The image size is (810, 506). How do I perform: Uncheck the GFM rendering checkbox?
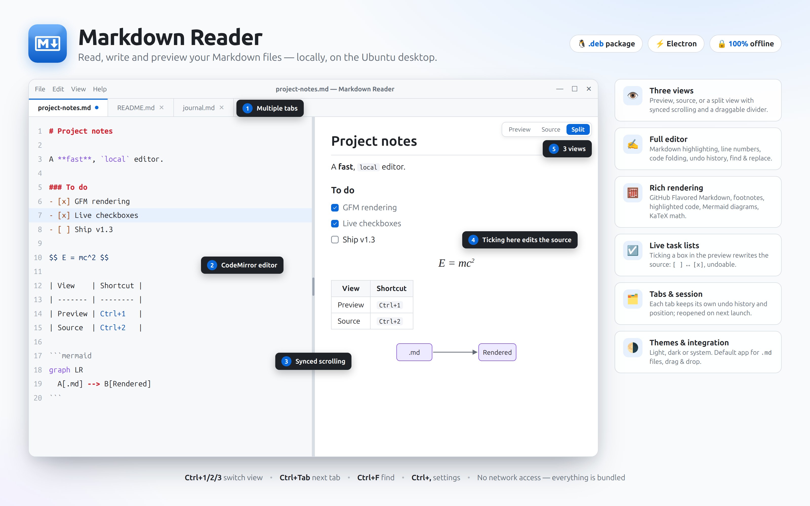coord(335,207)
